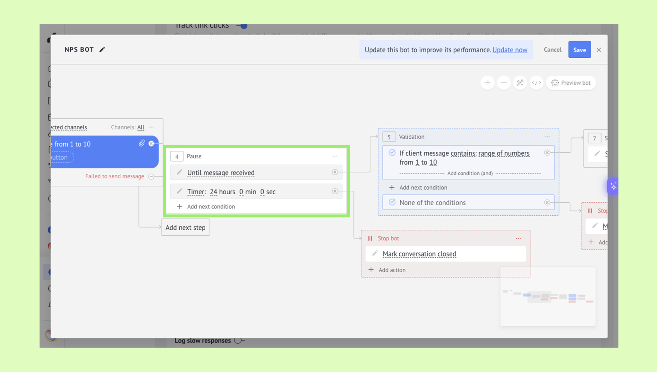
Task: Select step number 7 badge
Action: (x=594, y=138)
